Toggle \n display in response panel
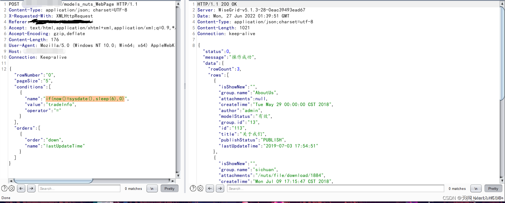Viewport: 505px width, 203px height. (x=476, y=189)
